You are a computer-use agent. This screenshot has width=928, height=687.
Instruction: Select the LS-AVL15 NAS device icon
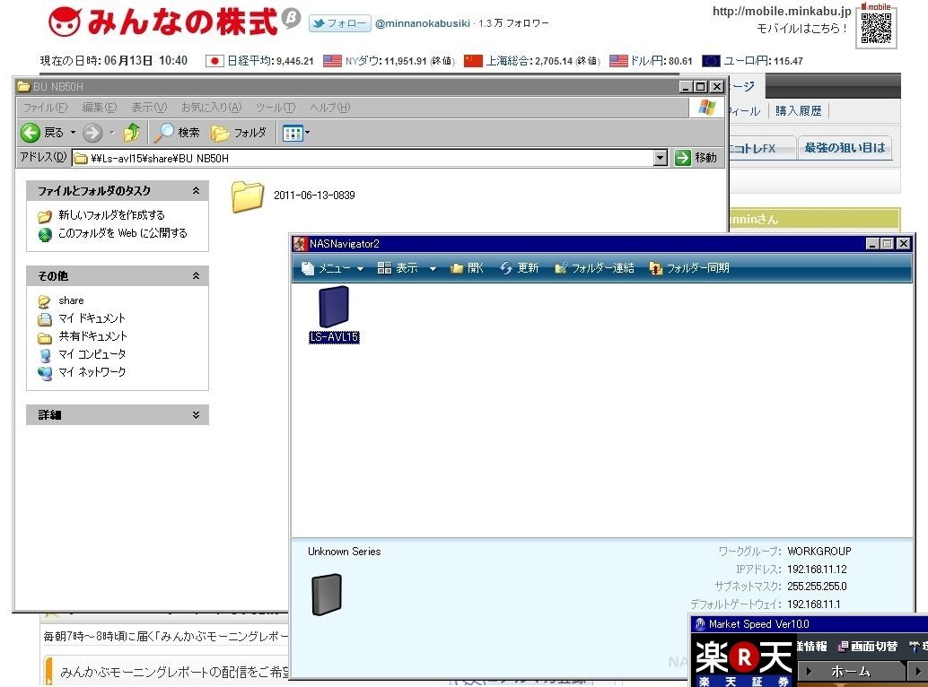click(x=333, y=308)
